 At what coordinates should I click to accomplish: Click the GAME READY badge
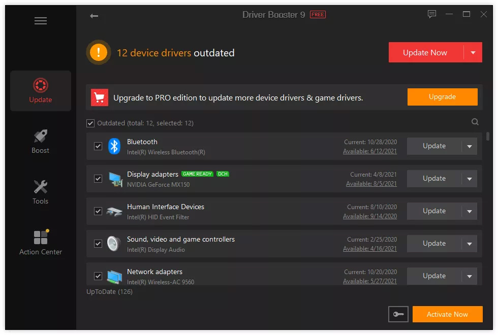click(x=197, y=174)
